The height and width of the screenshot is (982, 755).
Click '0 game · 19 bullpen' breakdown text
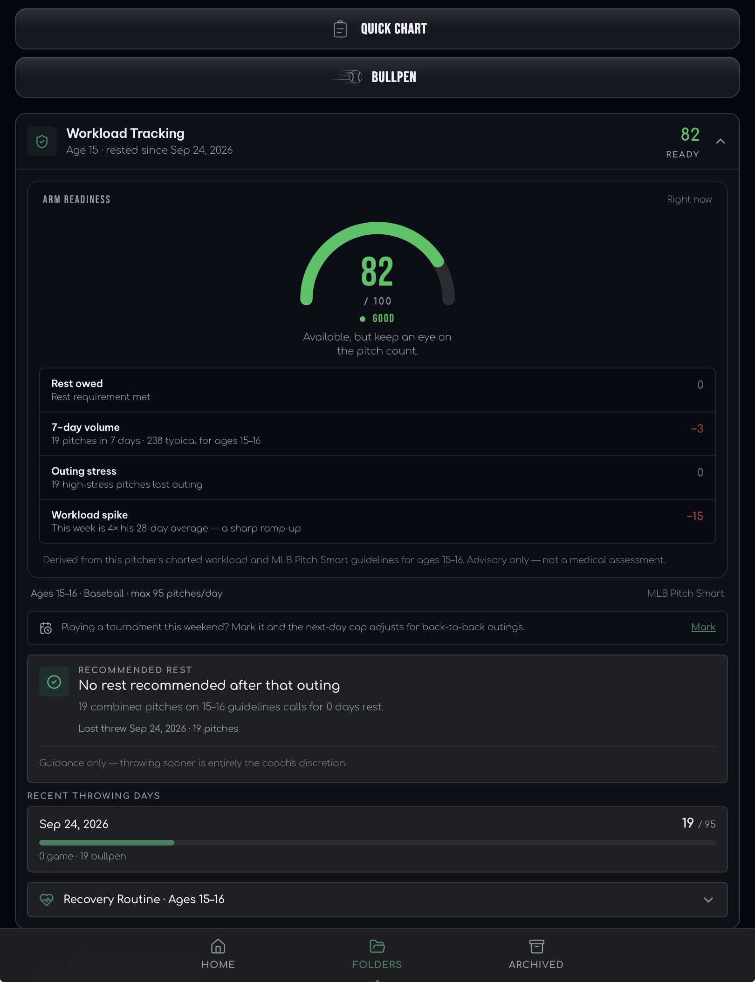coord(82,856)
